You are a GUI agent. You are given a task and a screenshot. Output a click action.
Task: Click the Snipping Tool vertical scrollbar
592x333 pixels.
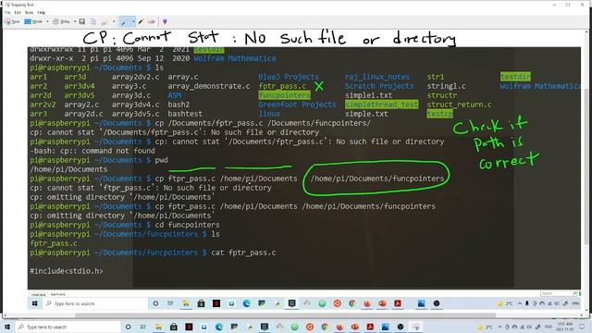(586, 166)
